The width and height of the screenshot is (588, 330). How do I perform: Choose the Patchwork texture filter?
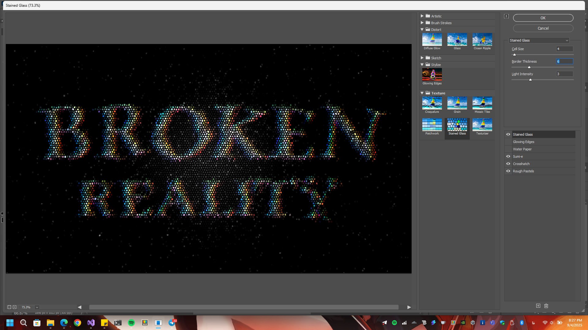tap(432, 125)
